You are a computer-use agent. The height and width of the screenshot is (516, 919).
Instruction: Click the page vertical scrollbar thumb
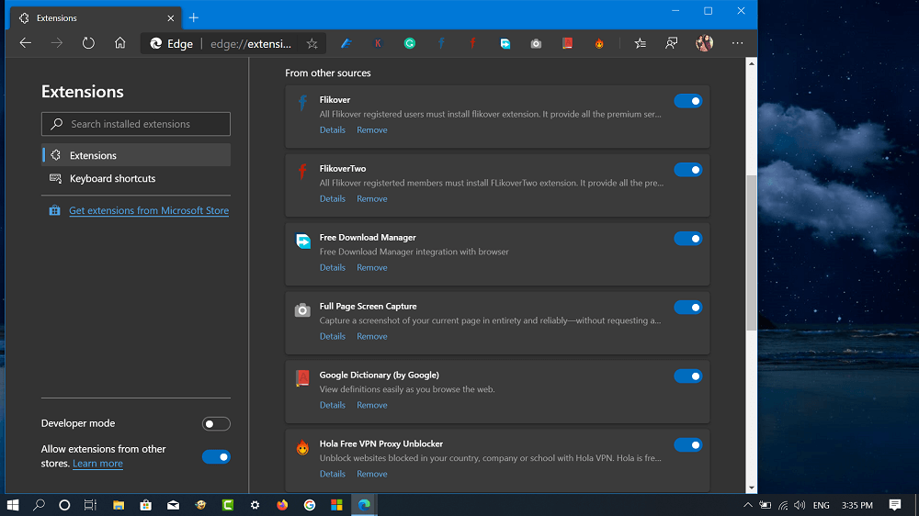(x=752, y=252)
